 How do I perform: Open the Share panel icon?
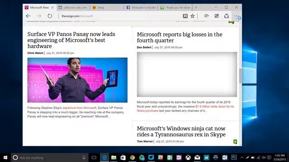click(x=227, y=16)
